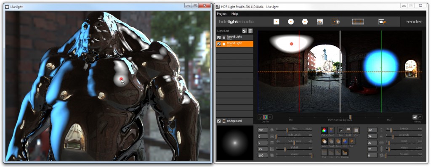Click the render button
This screenshot has width=431, height=167.
click(414, 22)
